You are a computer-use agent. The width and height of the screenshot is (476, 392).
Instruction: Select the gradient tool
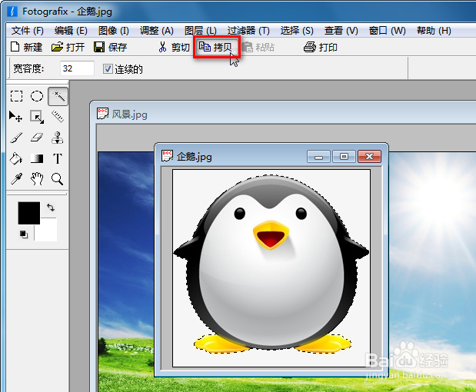pos(37,158)
